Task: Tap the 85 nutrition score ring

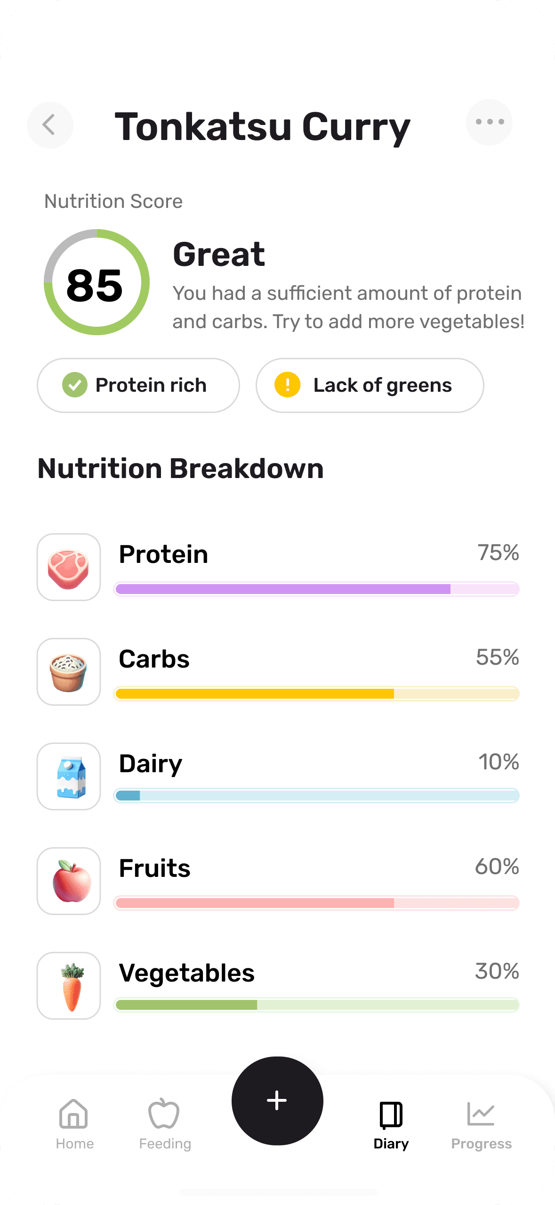Action: click(97, 282)
